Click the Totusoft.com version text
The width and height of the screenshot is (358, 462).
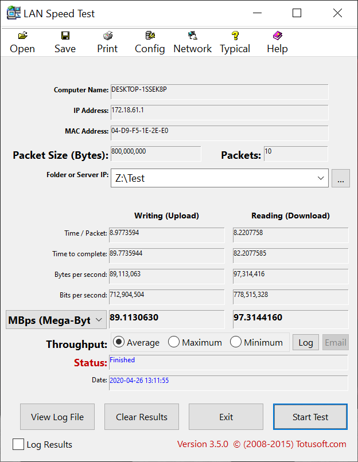(262, 444)
